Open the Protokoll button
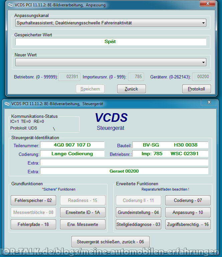222x257 pixels. point(197,89)
